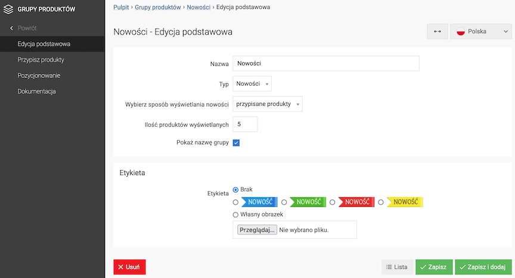Toggle Pokaż nazwę grupy checkbox

coord(236,143)
